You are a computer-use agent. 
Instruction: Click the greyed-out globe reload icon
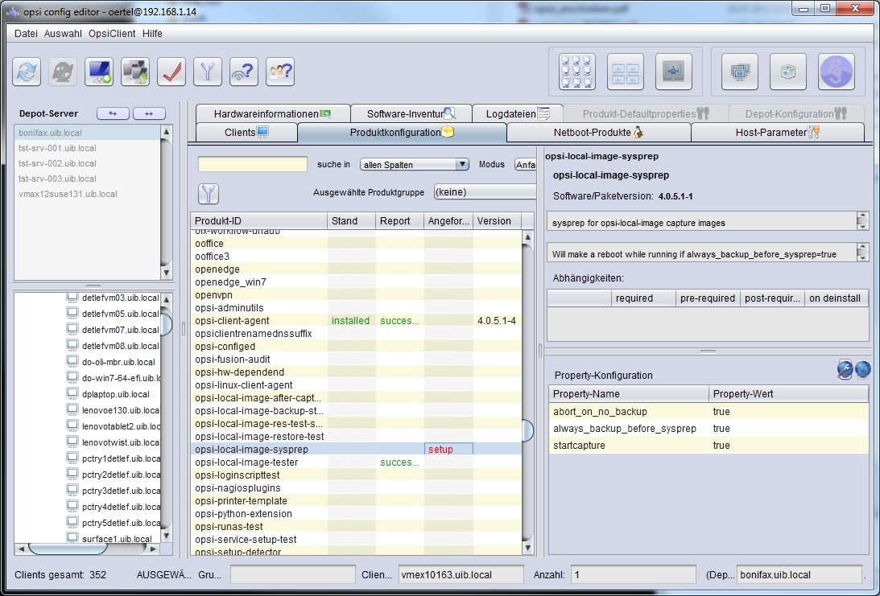coord(63,72)
